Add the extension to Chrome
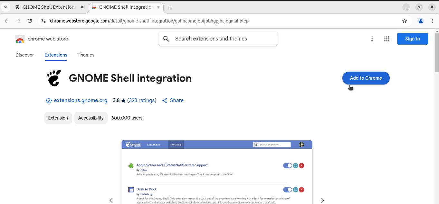This screenshot has height=204, width=439. point(366,78)
